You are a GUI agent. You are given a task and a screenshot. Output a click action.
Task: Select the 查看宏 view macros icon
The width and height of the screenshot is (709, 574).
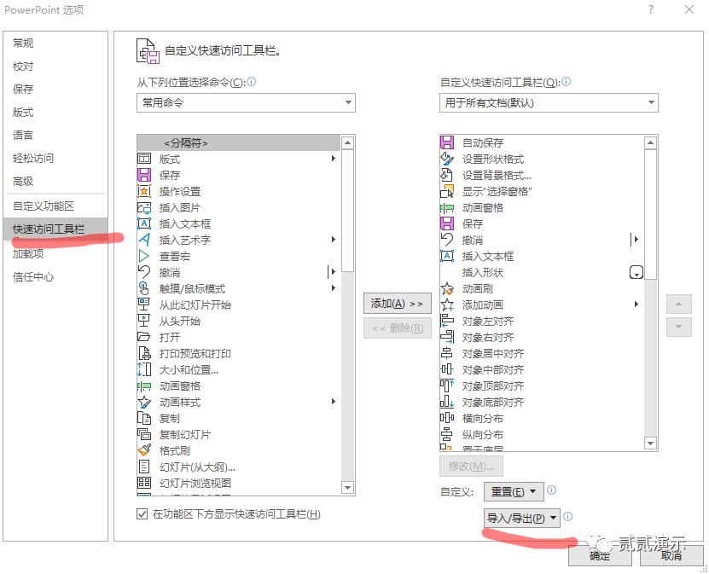click(144, 256)
